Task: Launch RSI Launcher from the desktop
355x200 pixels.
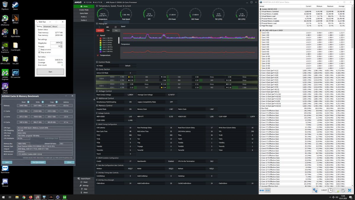Action: (x=15, y=74)
